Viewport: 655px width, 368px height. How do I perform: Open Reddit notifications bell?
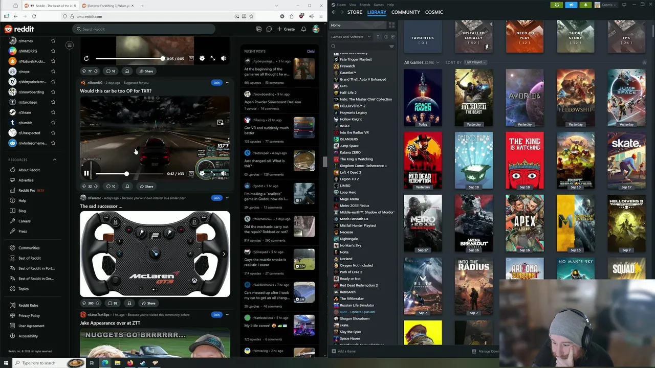tap(303, 29)
